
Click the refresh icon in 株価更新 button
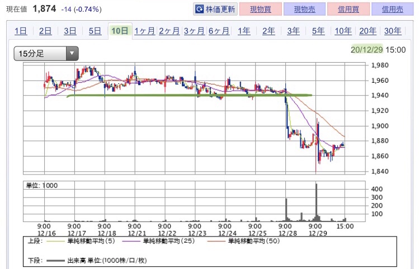(199, 10)
